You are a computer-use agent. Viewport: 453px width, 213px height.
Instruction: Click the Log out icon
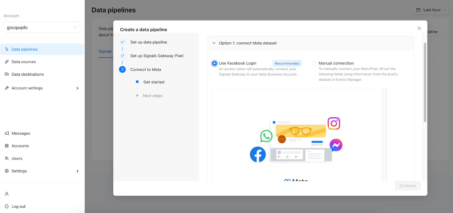click(x=7, y=207)
